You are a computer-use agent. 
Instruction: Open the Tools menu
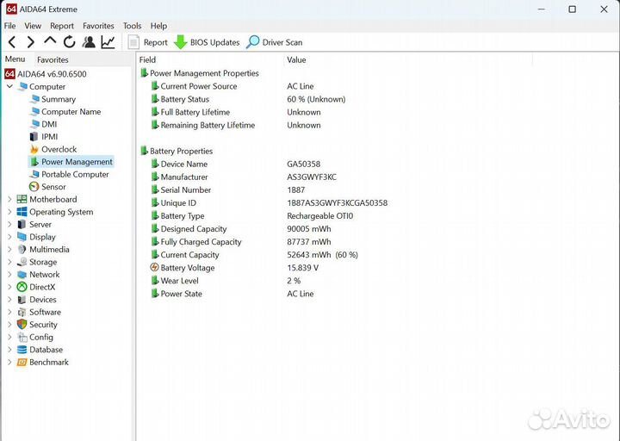pyautogui.click(x=132, y=26)
